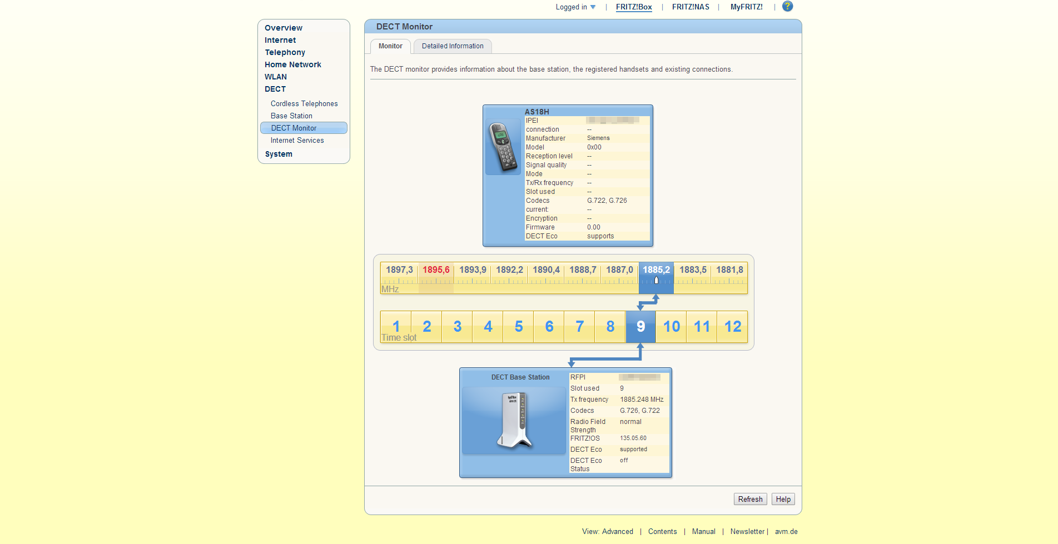
Task: Click the Tx frequency value 1885.248 MHz
Action: 642,400
